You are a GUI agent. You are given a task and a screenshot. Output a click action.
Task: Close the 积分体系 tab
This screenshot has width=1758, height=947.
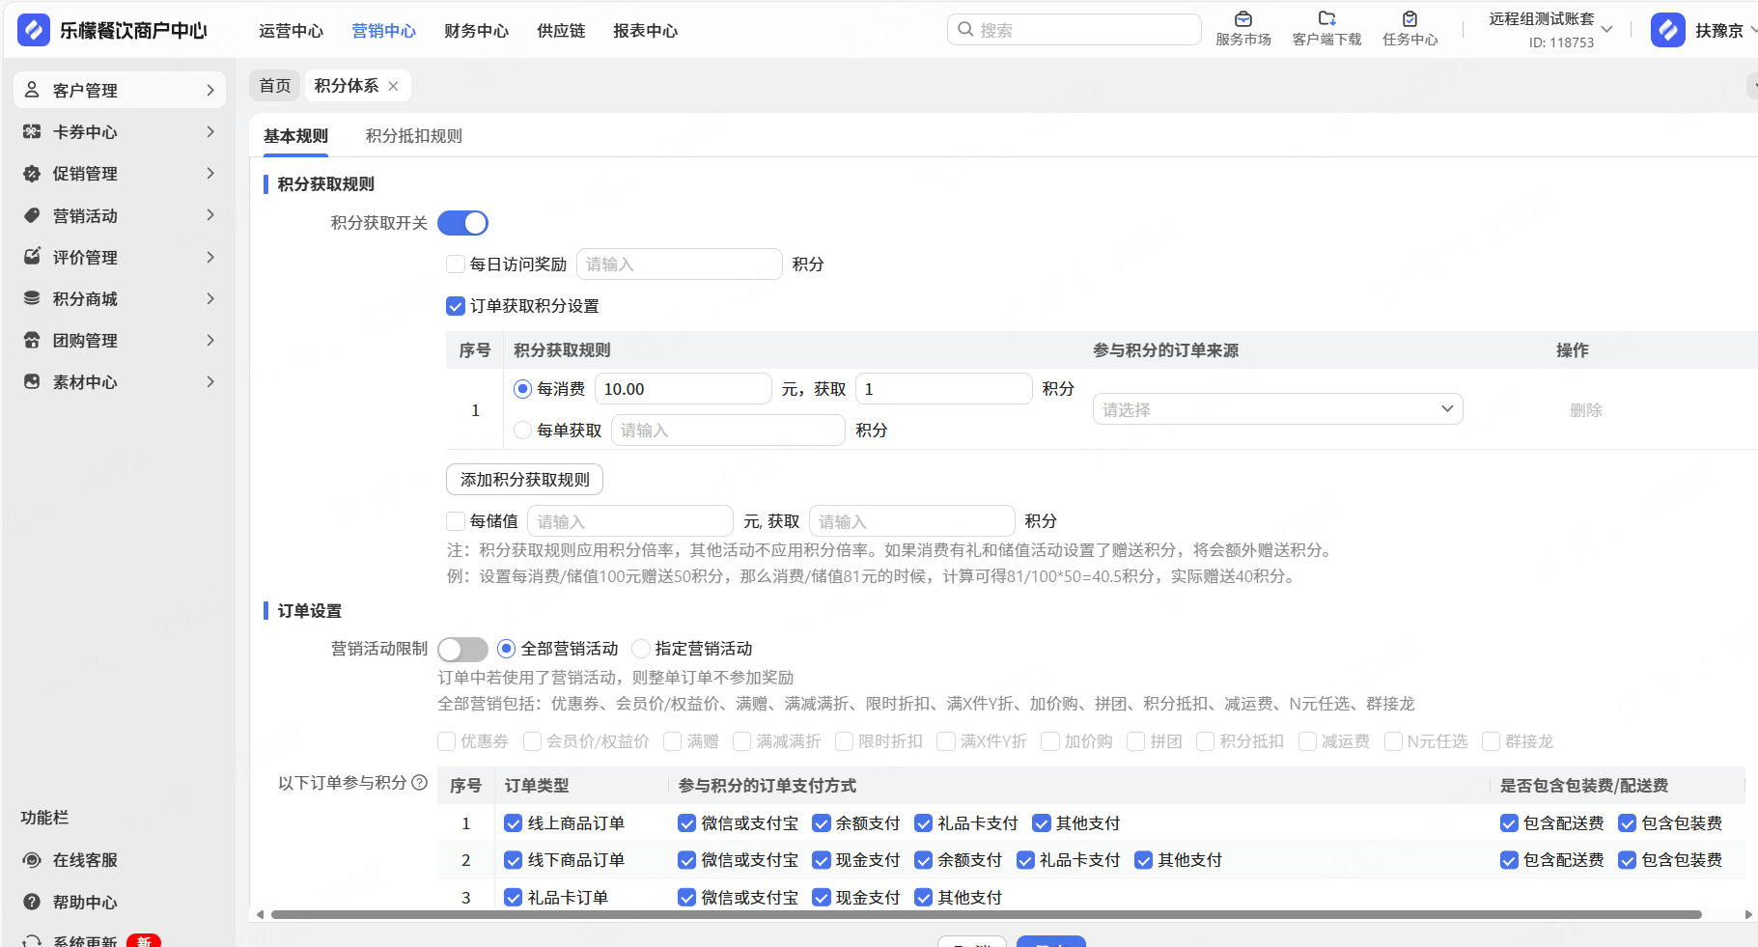pos(393,86)
